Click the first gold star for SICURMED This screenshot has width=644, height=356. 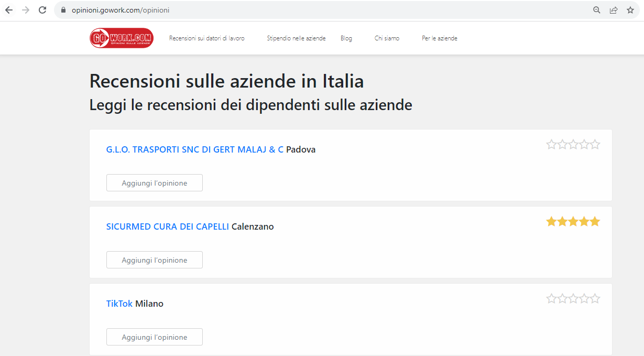[551, 221]
